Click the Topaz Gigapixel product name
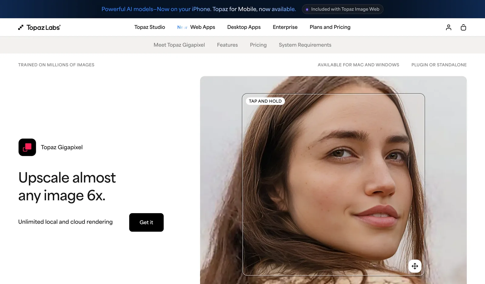This screenshot has height=284, width=485. tap(62, 147)
